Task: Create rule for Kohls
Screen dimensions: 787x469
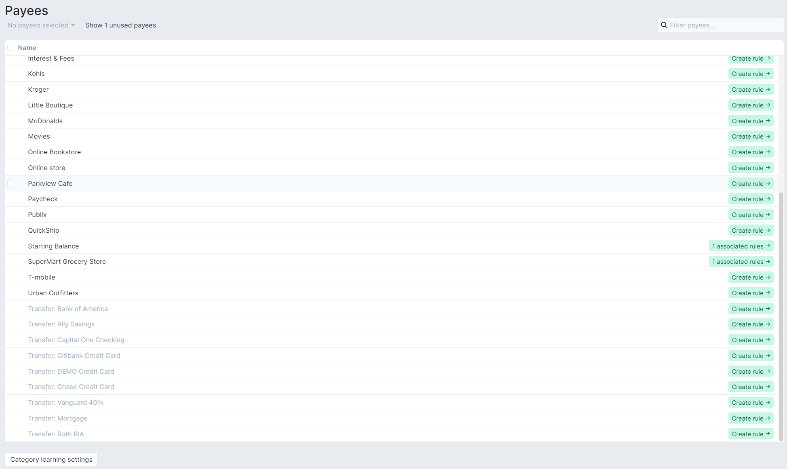Action: 750,74
